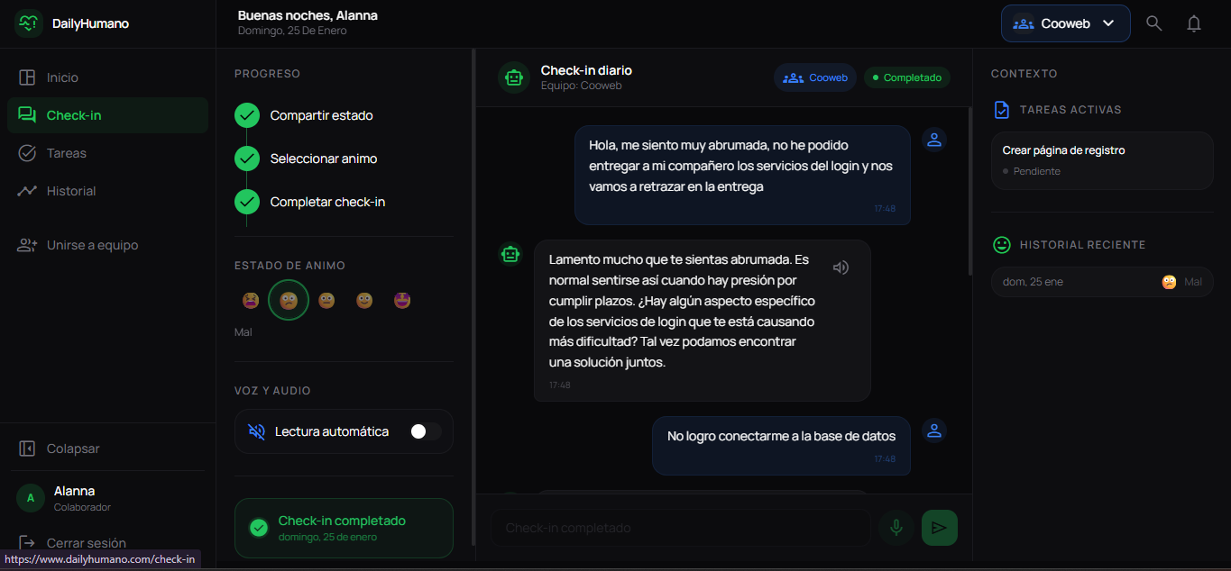This screenshot has height=571, width=1231.
Task: Click the DailyHumano logo
Action: (28, 23)
